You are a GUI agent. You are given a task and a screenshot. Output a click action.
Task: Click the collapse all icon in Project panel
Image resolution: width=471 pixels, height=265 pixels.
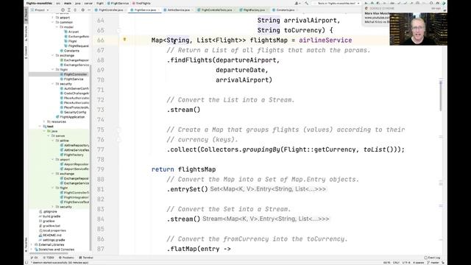pos(75,10)
